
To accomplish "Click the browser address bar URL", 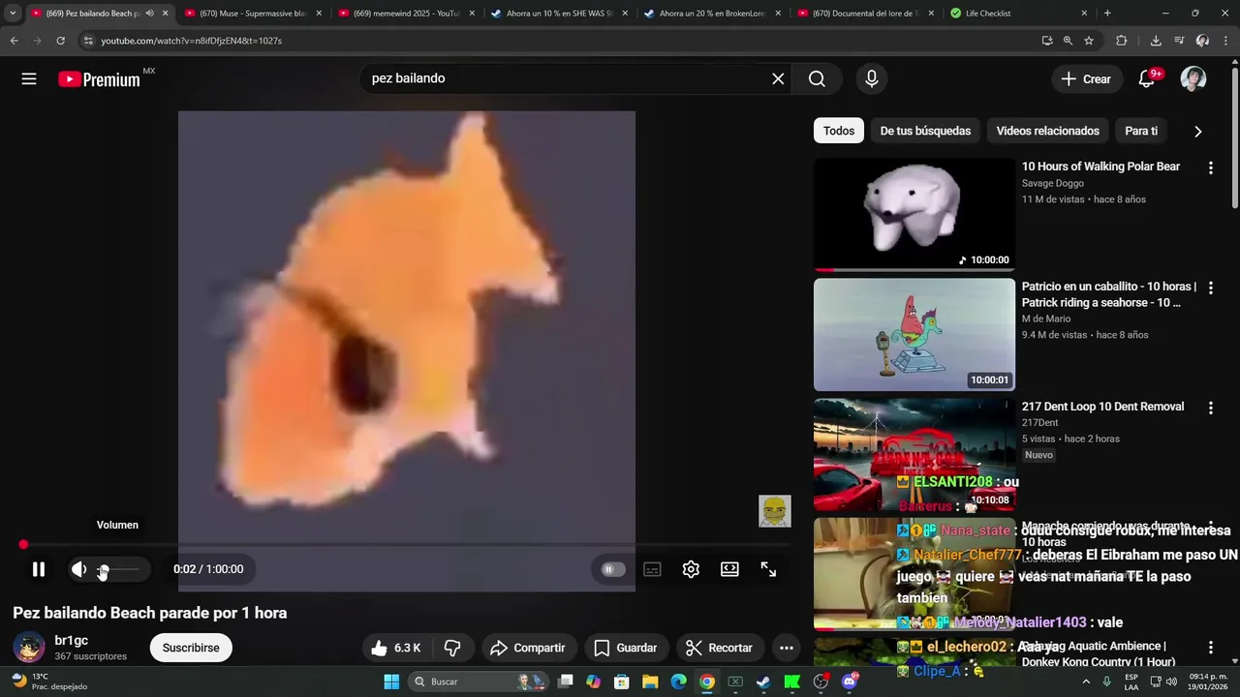I will tap(192, 41).
